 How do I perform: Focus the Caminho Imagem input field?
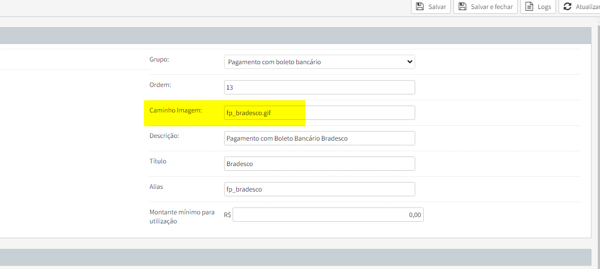[x=320, y=112]
